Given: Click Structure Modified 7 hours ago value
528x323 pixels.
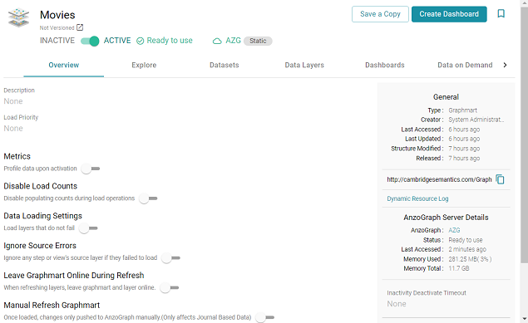Looking at the screenshot, I should point(464,149).
